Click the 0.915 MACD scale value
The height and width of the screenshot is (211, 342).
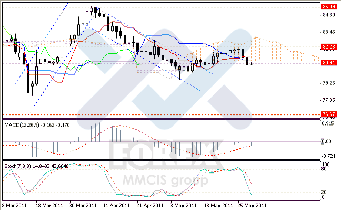328,124
